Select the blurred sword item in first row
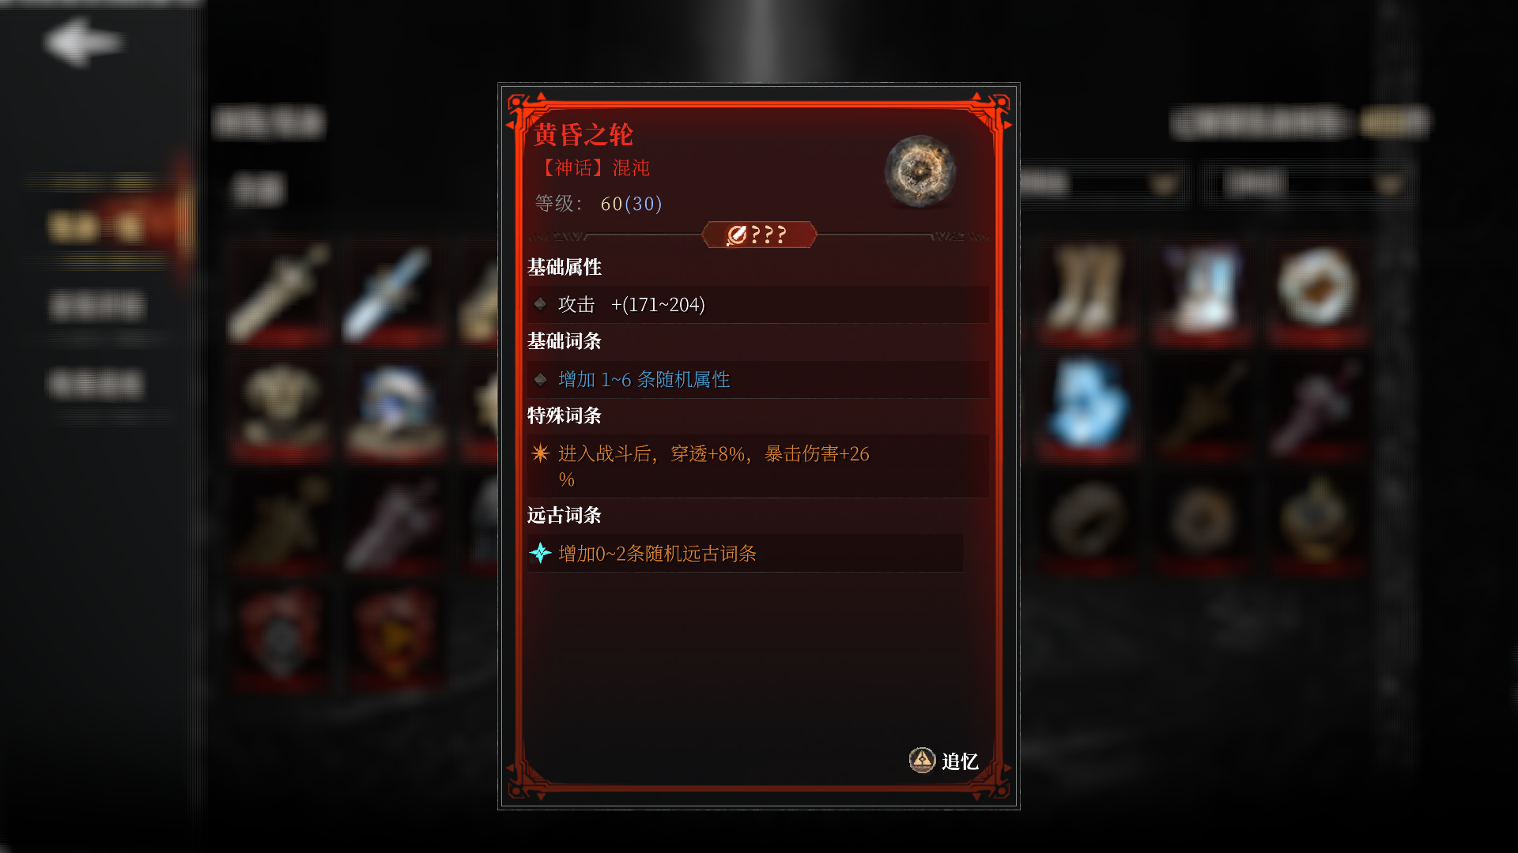Viewport: 1518px width, 853px height. (x=279, y=293)
